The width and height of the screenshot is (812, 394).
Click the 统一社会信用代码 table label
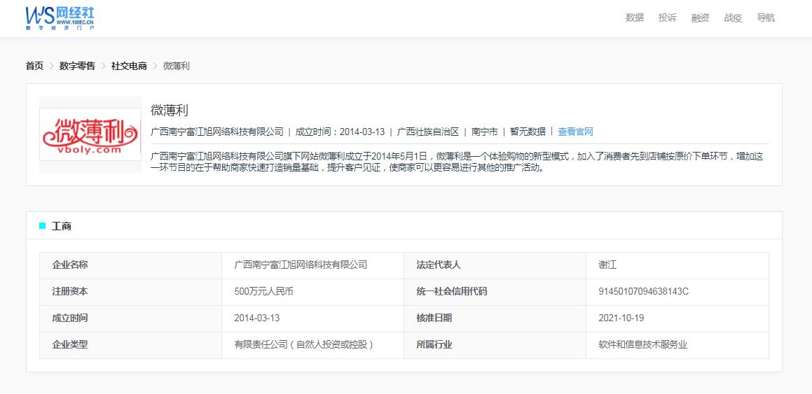coord(452,291)
